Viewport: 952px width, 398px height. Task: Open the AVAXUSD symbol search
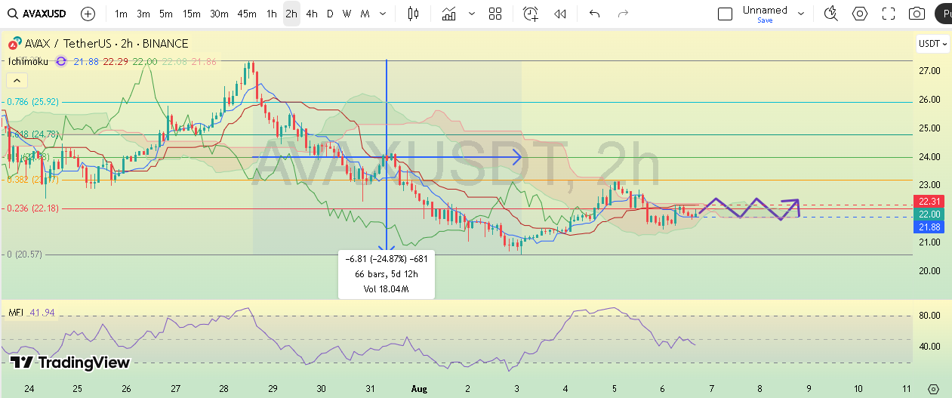pos(38,14)
